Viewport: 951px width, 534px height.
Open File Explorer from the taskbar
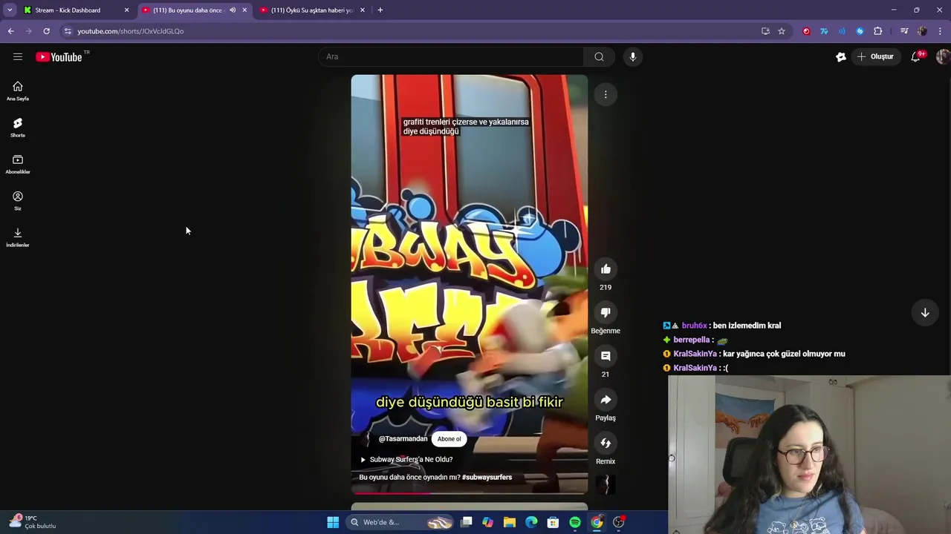(509, 522)
